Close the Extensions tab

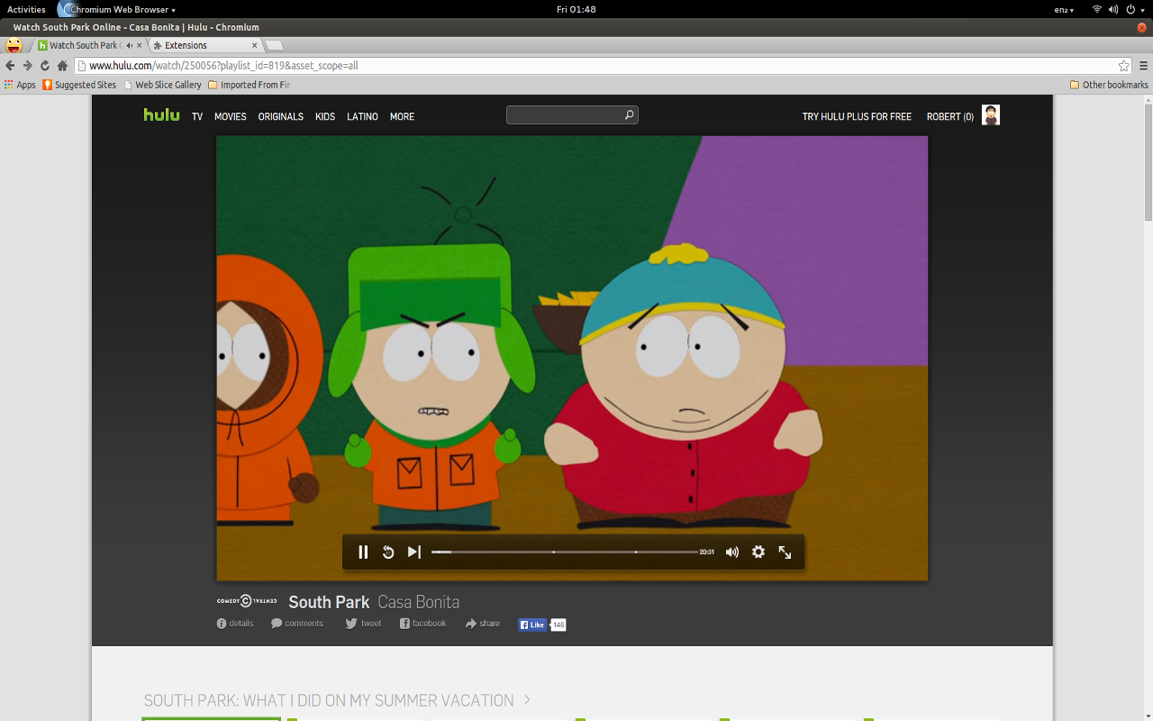click(254, 45)
